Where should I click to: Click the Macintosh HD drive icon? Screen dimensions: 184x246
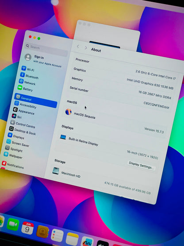click(x=56, y=171)
